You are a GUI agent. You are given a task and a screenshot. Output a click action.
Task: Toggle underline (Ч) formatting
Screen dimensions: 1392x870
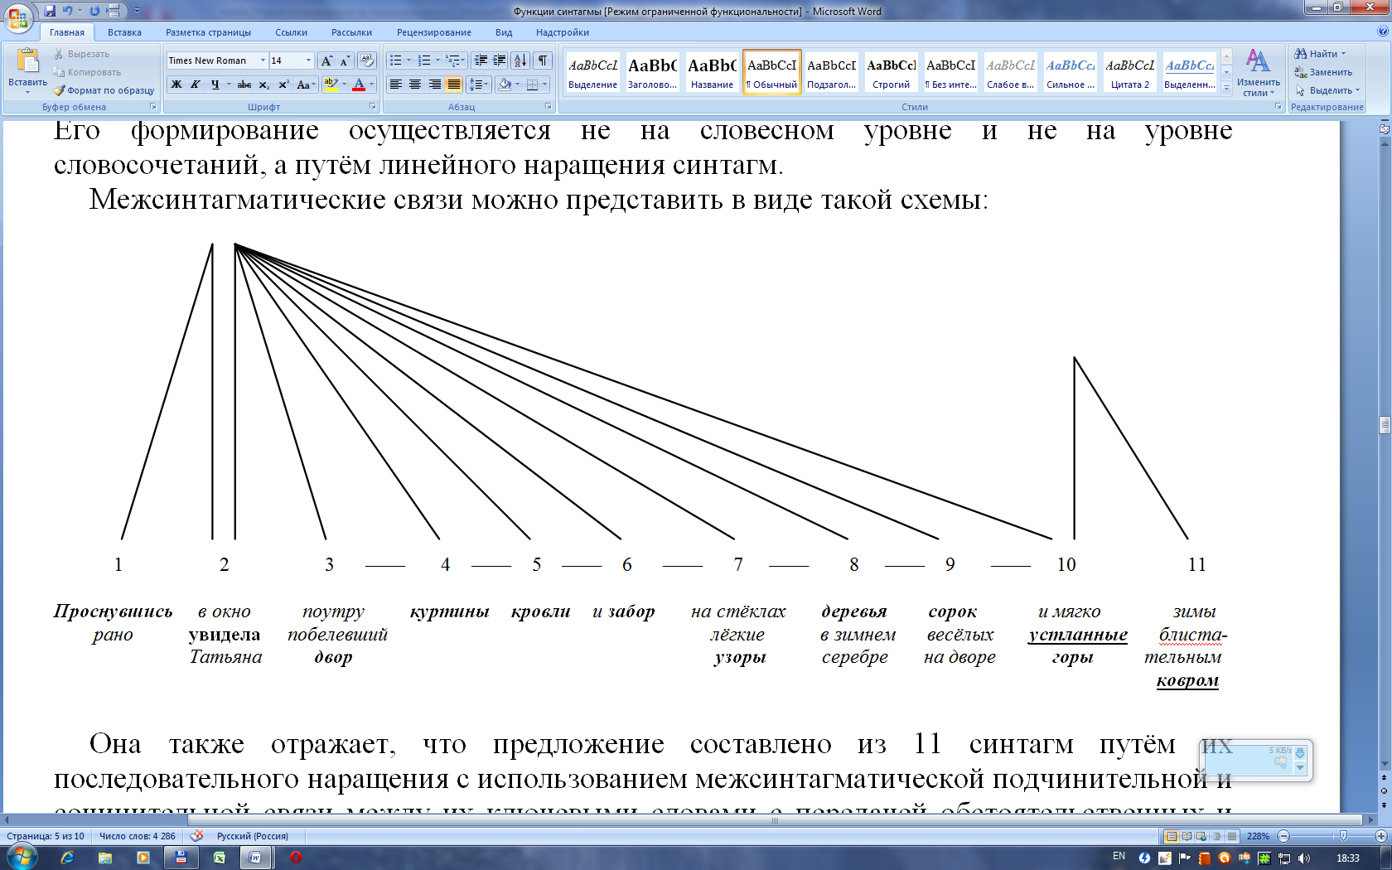(x=215, y=85)
